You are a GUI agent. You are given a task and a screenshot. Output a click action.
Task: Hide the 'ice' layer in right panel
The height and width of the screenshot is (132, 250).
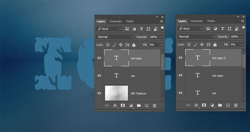tap(180, 93)
